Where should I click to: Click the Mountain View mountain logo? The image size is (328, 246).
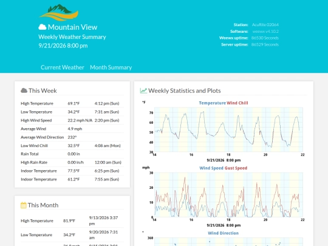(x=59, y=13)
